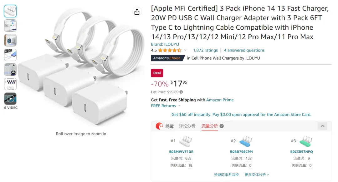Screen dimensions: 338x182
Task: Click the share icon above product image
Action: 137,12
